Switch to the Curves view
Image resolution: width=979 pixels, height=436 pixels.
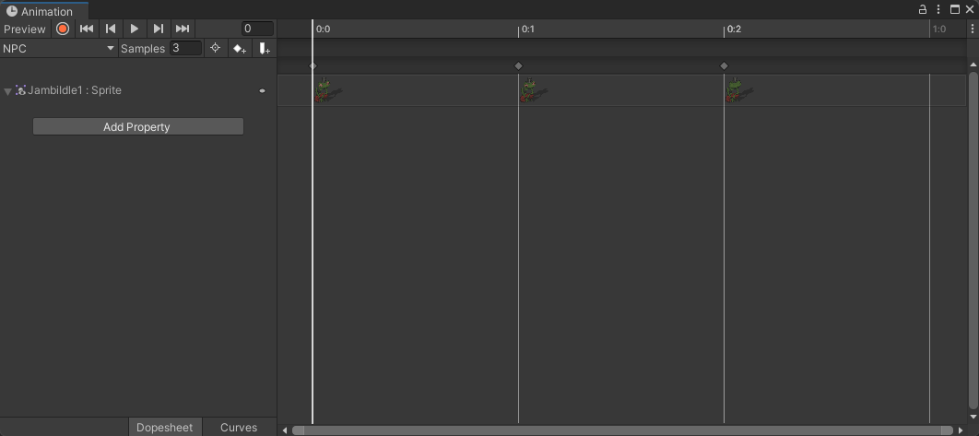[239, 428]
